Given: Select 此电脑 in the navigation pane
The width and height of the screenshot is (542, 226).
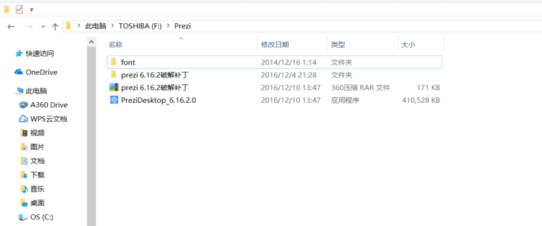Looking at the screenshot, I should (36, 91).
